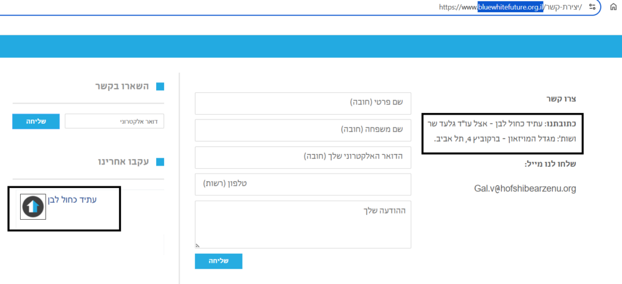Click the שלחו לנו מייל label
Image resolution: width=622 pixels, height=284 pixels.
[550, 164]
